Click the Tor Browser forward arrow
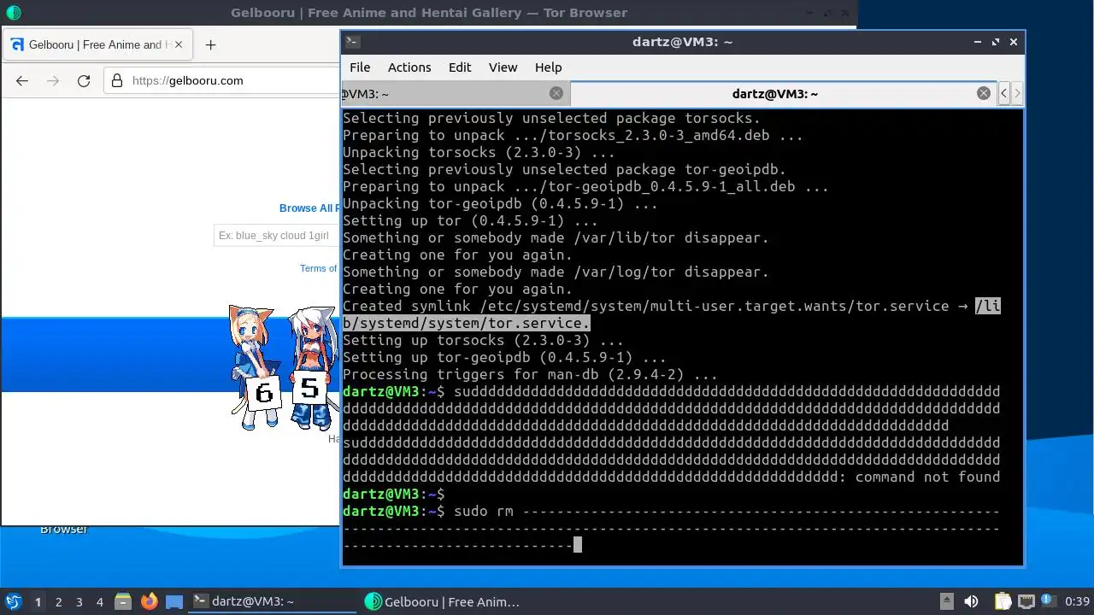Viewport: 1094px width, 615px height. click(x=53, y=80)
